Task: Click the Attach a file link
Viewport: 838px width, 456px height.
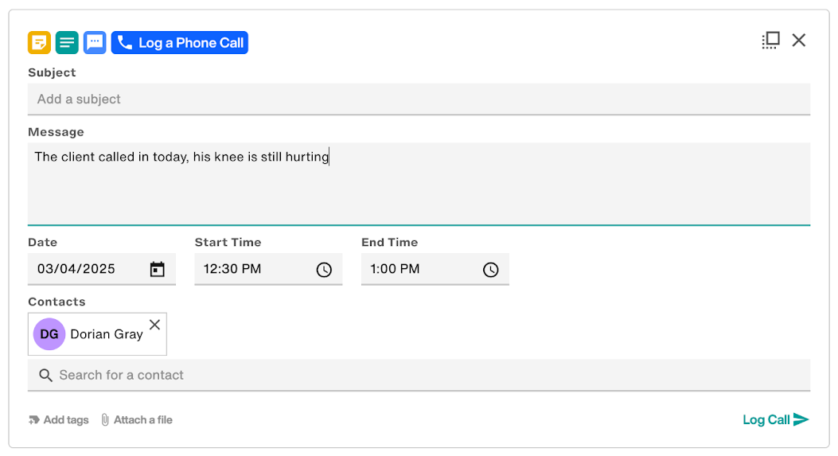Action: [x=137, y=419]
